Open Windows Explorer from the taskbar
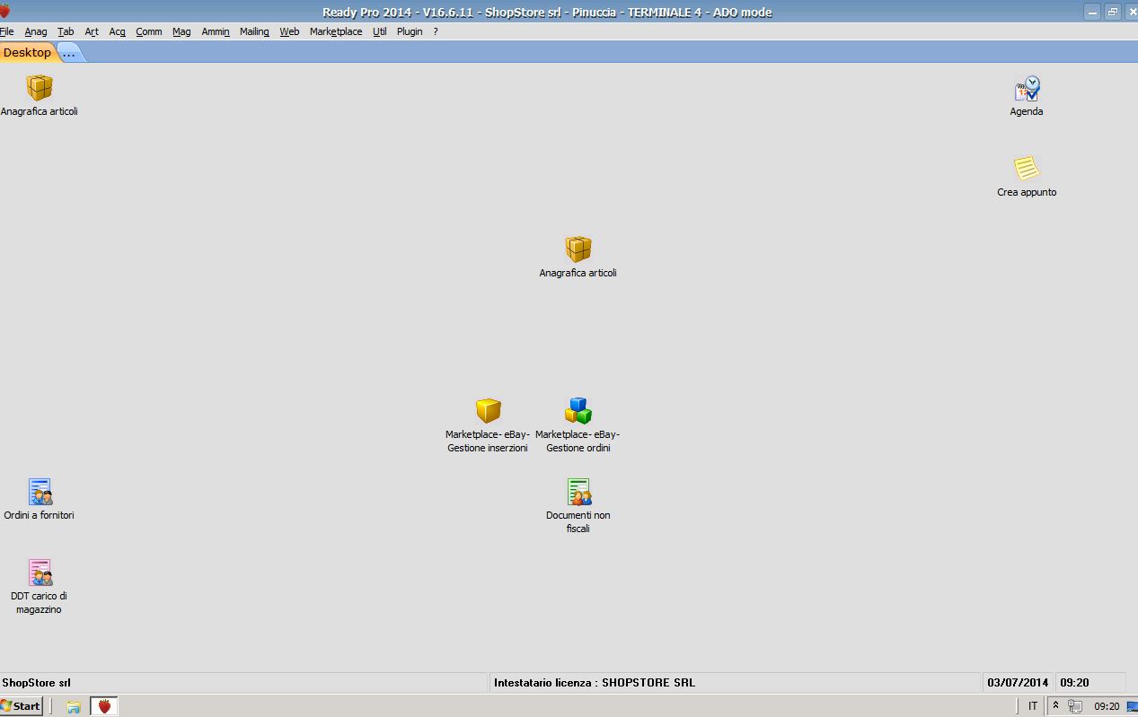 [74, 707]
